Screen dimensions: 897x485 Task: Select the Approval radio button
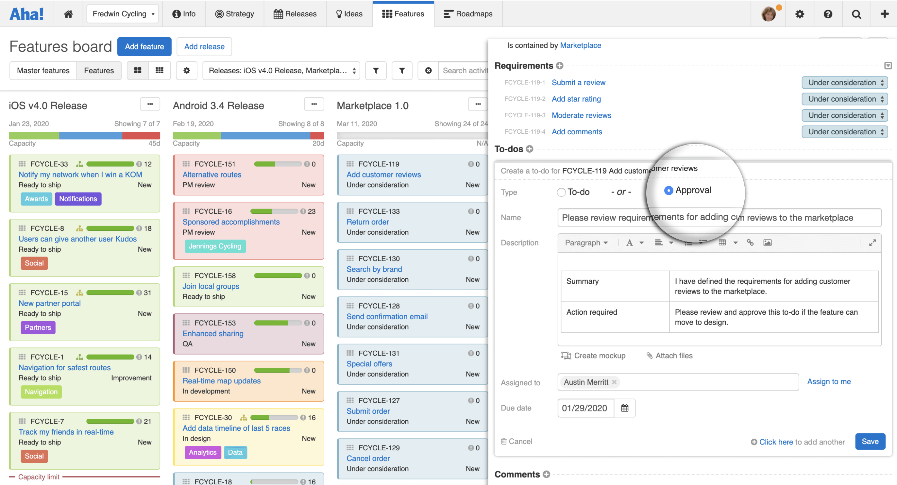[669, 191]
